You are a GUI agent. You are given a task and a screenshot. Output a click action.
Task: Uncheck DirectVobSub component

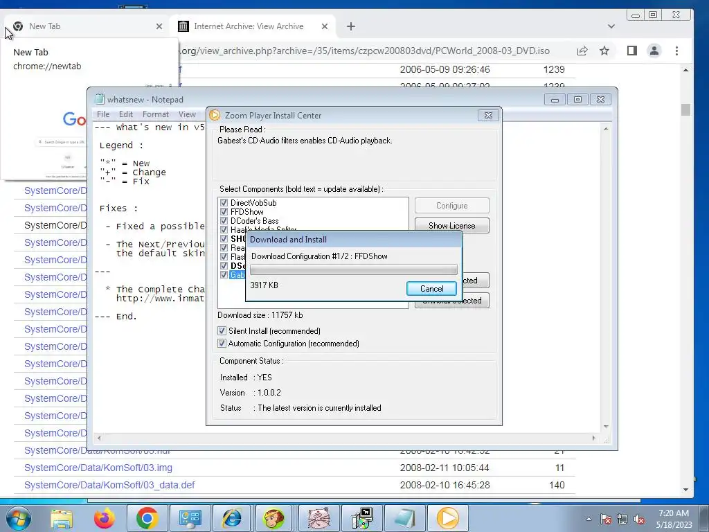point(224,203)
